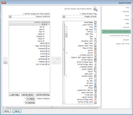Click the Format Painter (מברשת עיצוב) icon
The height and width of the screenshot is (115, 133).
(x=95, y=93)
